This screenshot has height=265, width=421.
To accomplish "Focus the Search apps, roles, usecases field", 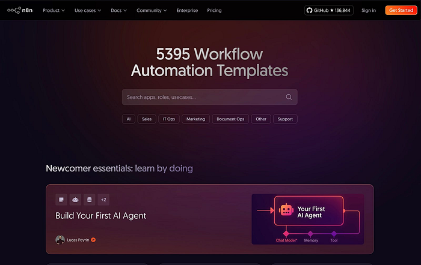I will (x=209, y=97).
